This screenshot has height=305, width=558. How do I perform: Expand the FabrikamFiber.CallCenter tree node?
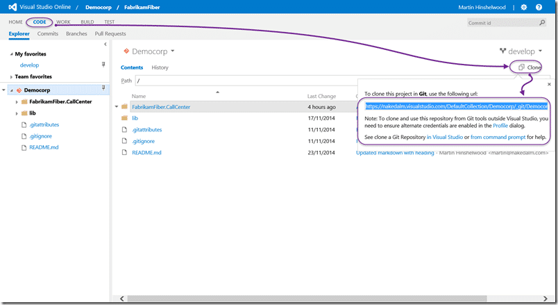click(x=17, y=102)
